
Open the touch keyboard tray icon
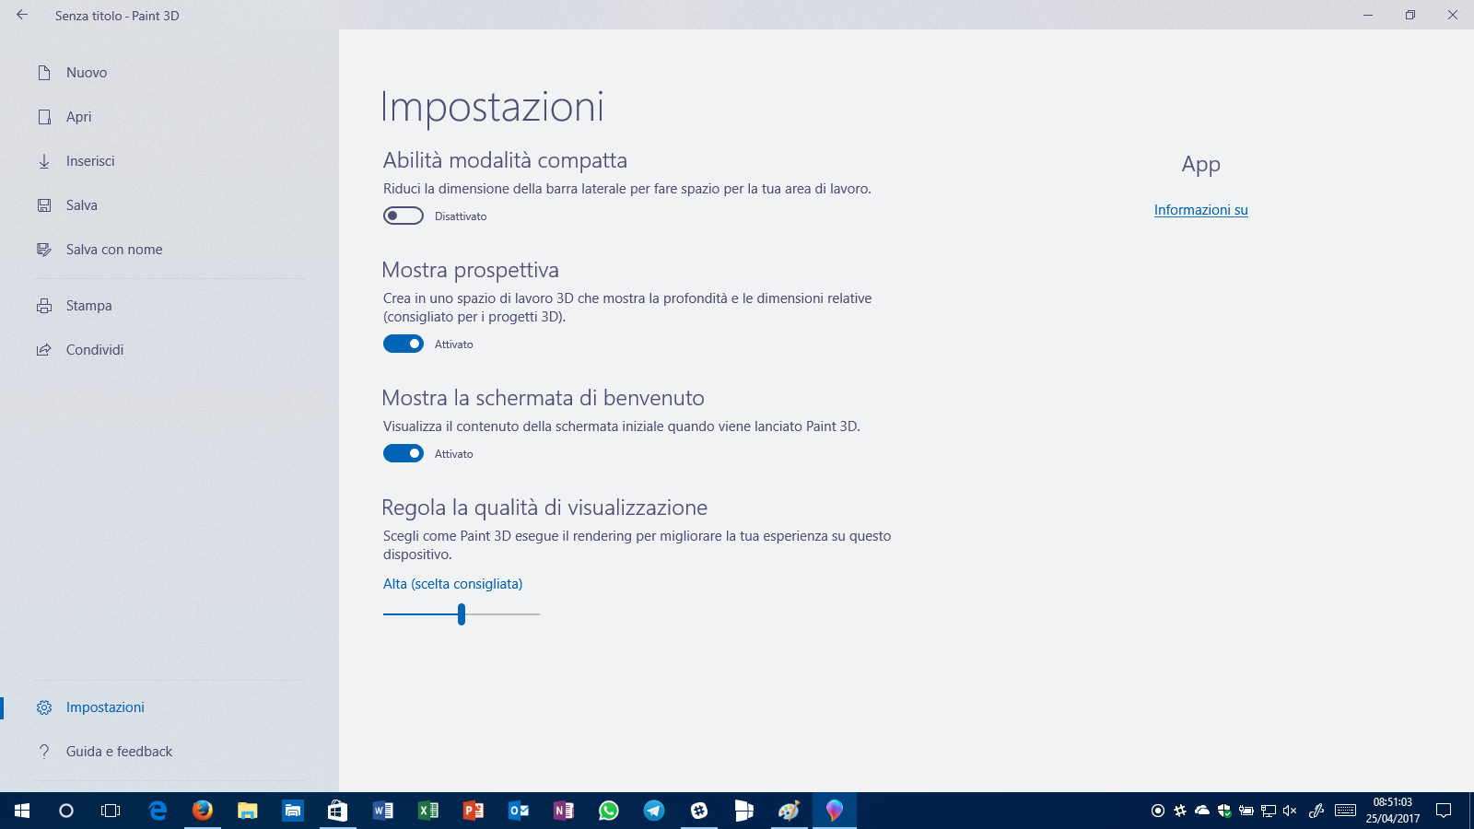(1345, 811)
